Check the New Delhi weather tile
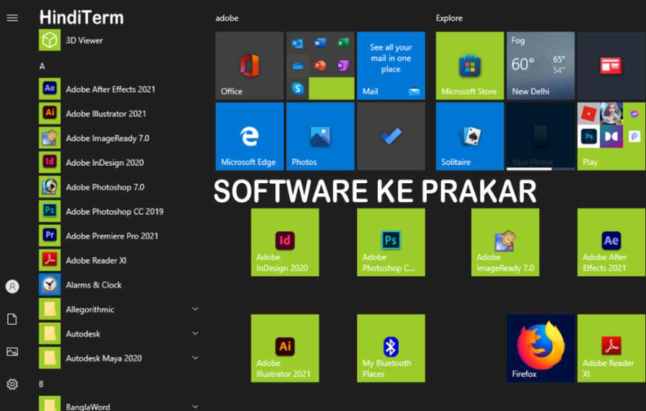Viewport: 646px width, 411px height. pyautogui.click(x=540, y=65)
